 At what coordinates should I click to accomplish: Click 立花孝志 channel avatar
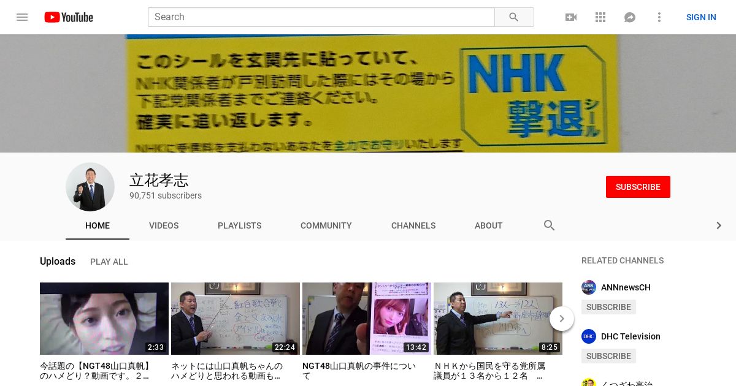point(90,187)
